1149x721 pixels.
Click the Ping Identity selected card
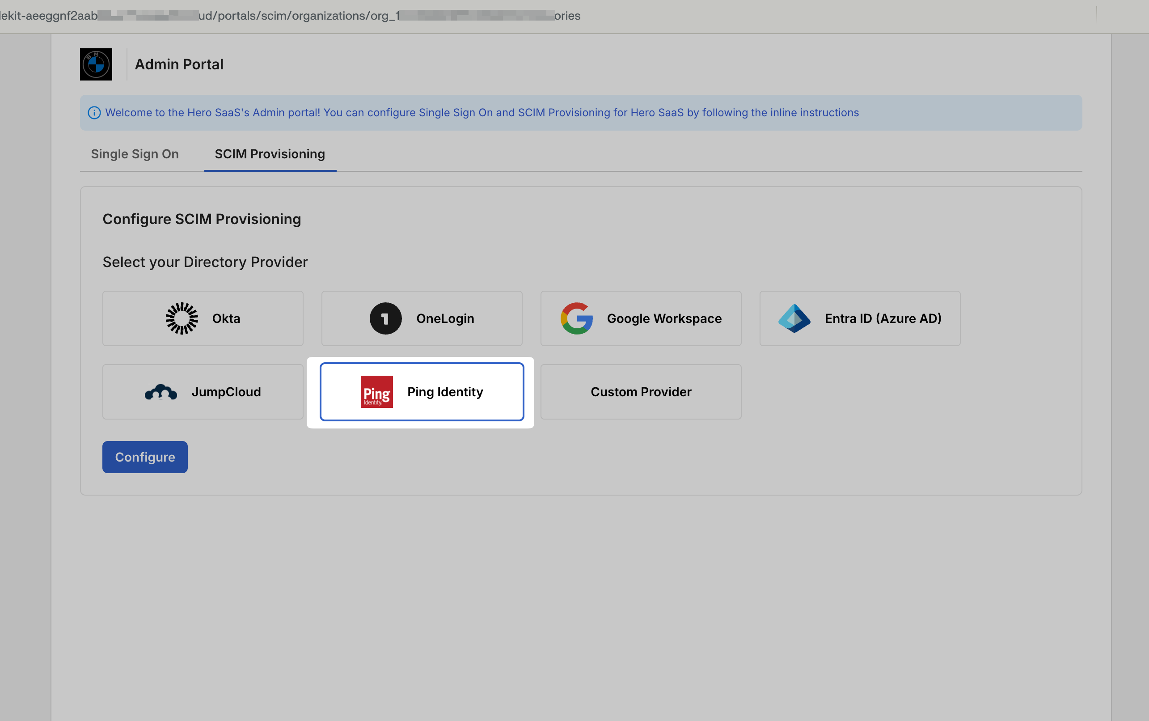[421, 391]
